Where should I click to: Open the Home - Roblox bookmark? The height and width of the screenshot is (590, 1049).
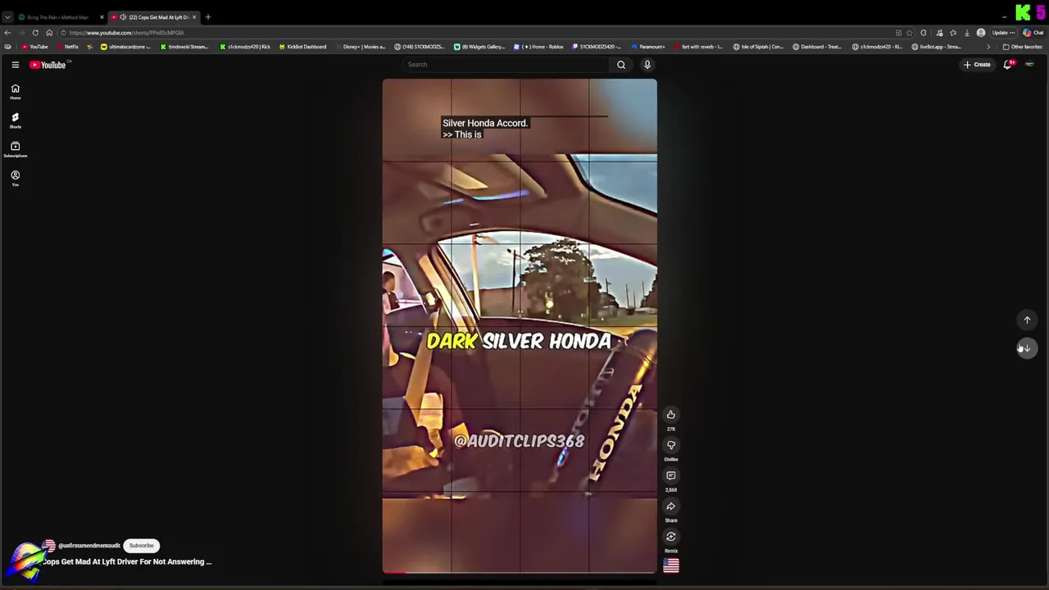point(538,47)
